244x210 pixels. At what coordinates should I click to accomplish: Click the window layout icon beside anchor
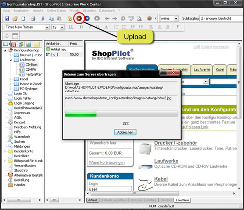tap(15, 36)
